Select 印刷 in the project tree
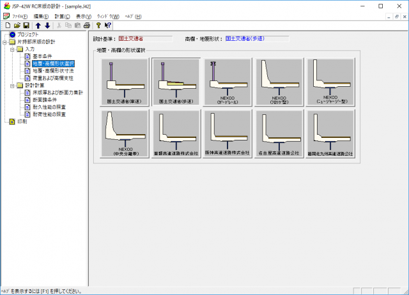 pyautogui.click(x=22, y=121)
